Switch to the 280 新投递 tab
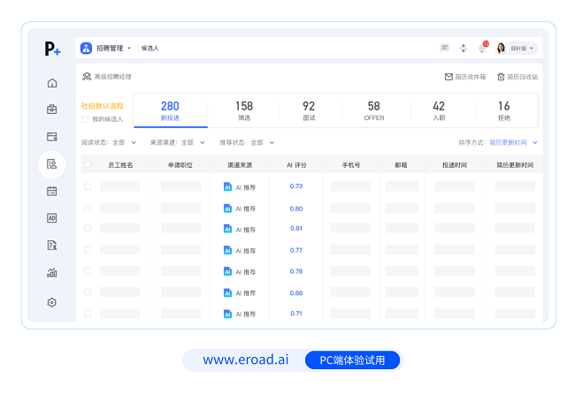Viewport: 575px width, 394px height. click(170, 110)
